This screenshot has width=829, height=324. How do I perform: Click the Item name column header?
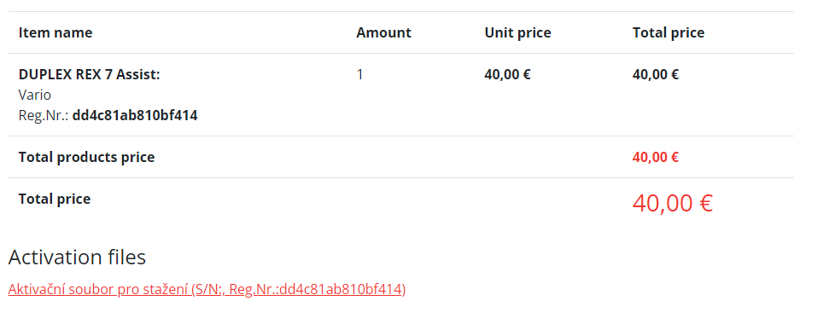(55, 32)
